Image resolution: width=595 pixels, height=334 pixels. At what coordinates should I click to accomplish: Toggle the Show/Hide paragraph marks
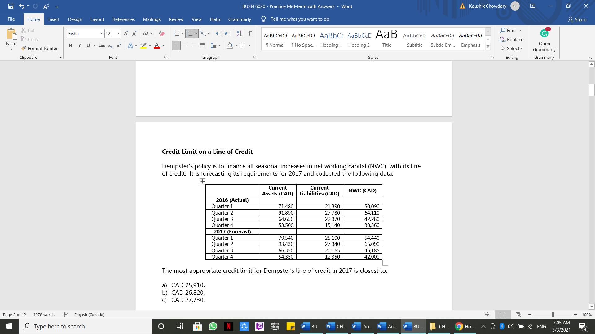click(x=250, y=33)
